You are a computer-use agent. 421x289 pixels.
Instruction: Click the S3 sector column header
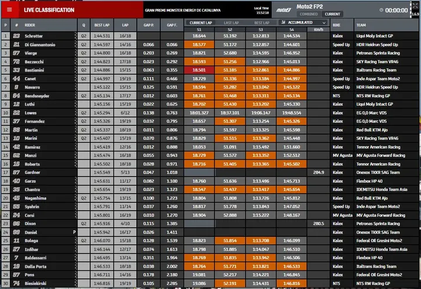261,30
